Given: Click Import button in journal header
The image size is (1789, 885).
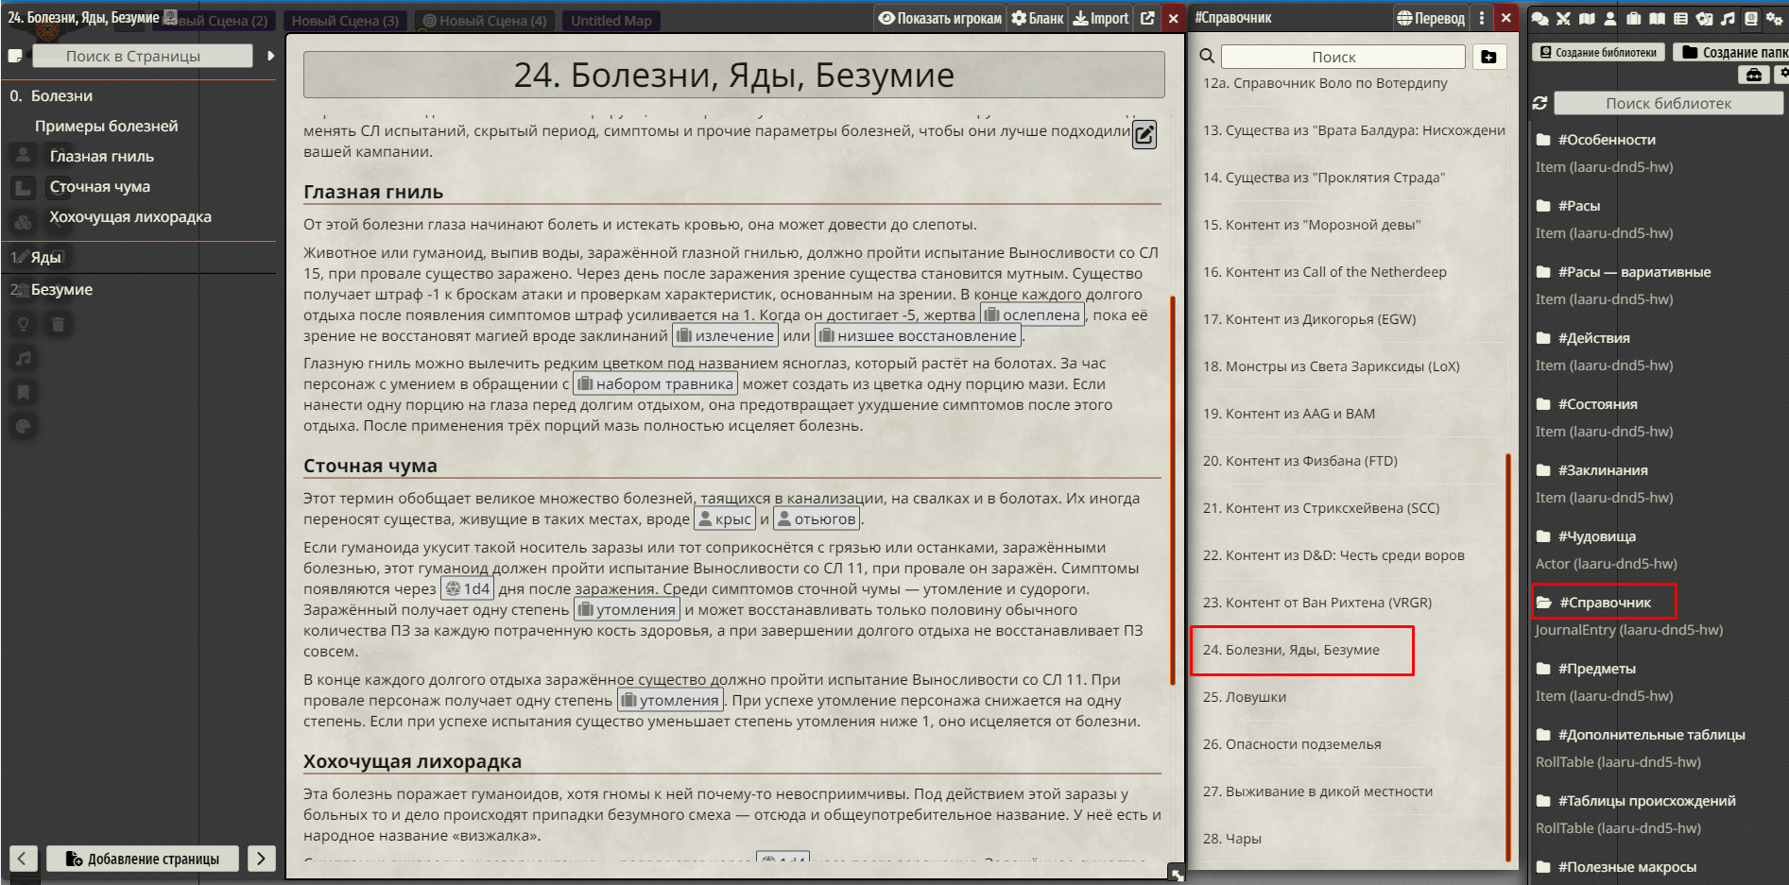Looking at the screenshot, I should (1101, 18).
